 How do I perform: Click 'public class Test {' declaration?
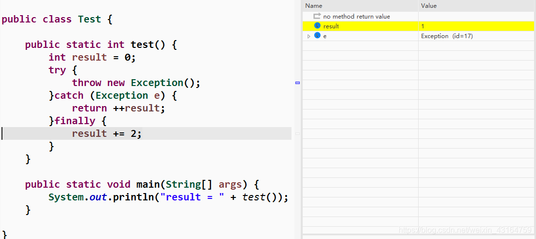57,19
